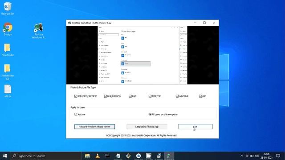Click the Restore Windows Photo Viewer button
Image resolution: width=285 pixels, height=160 pixels.
(94, 127)
